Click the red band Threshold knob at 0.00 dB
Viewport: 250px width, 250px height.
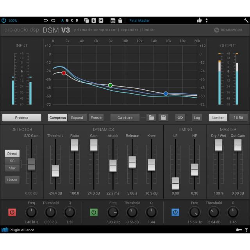click(50, 212)
